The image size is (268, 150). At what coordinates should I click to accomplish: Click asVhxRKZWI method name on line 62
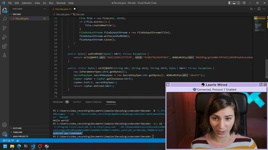(96, 54)
